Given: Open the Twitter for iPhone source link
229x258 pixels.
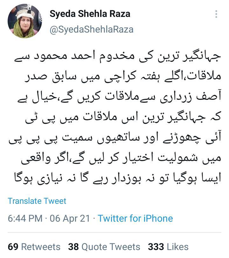Looking at the screenshot, I should (135, 218).
